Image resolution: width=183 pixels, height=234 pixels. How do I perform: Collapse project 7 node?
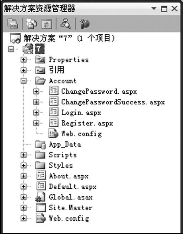pyautogui.click(x=11, y=49)
